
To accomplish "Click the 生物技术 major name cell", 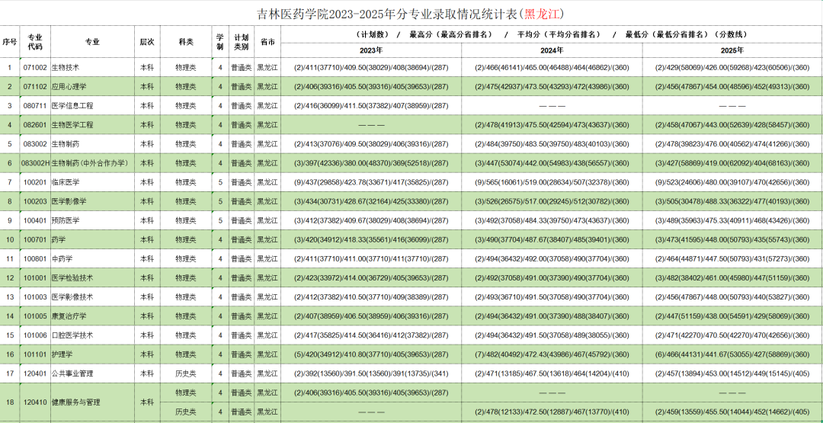I will pyautogui.click(x=92, y=68).
